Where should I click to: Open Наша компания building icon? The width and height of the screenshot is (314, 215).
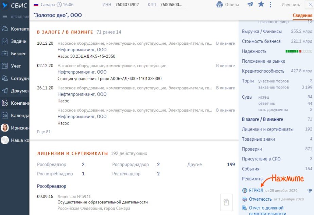(x=5, y=140)
